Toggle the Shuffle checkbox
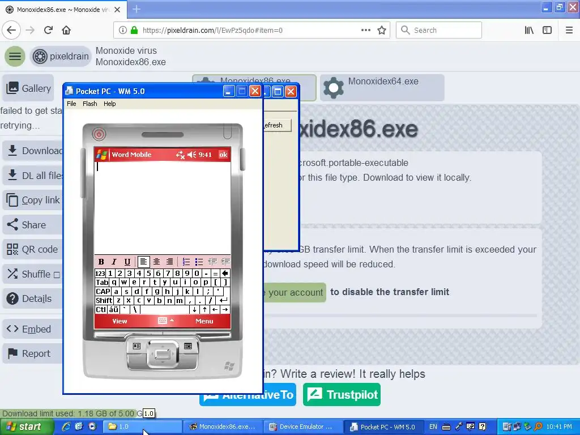The image size is (580, 435). pos(57,275)
